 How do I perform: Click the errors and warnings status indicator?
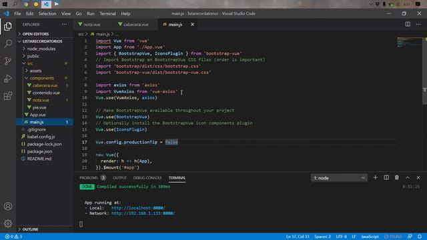coord(13,237)
